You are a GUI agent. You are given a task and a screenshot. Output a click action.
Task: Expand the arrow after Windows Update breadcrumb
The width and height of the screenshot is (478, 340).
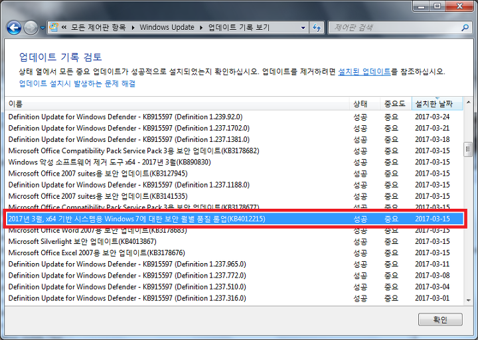tap(201, 28)
